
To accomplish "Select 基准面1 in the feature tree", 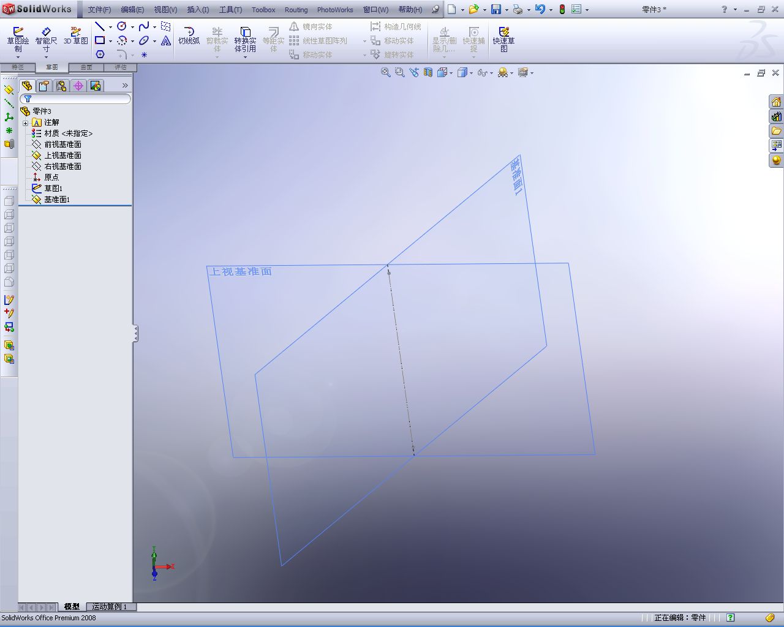I will [57, 200].
